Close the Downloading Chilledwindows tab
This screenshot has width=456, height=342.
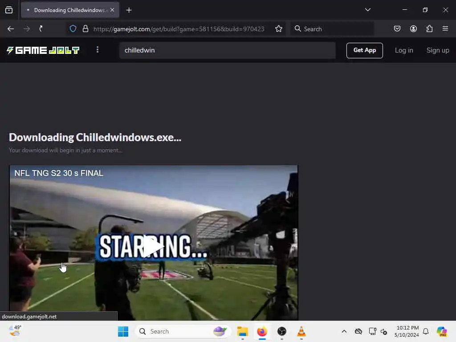click(112, 10)
